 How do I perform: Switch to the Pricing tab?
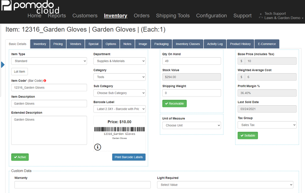[x=58, y=44]
